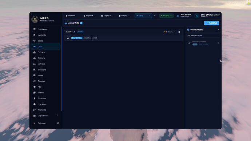Toggle the On Duty status pill

pos(166,16)
